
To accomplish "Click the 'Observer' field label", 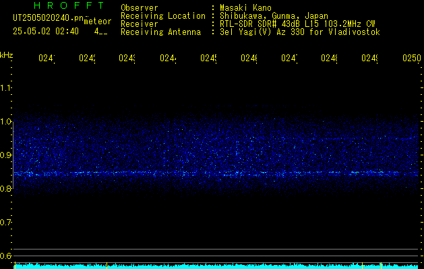I will pos(140,8).
